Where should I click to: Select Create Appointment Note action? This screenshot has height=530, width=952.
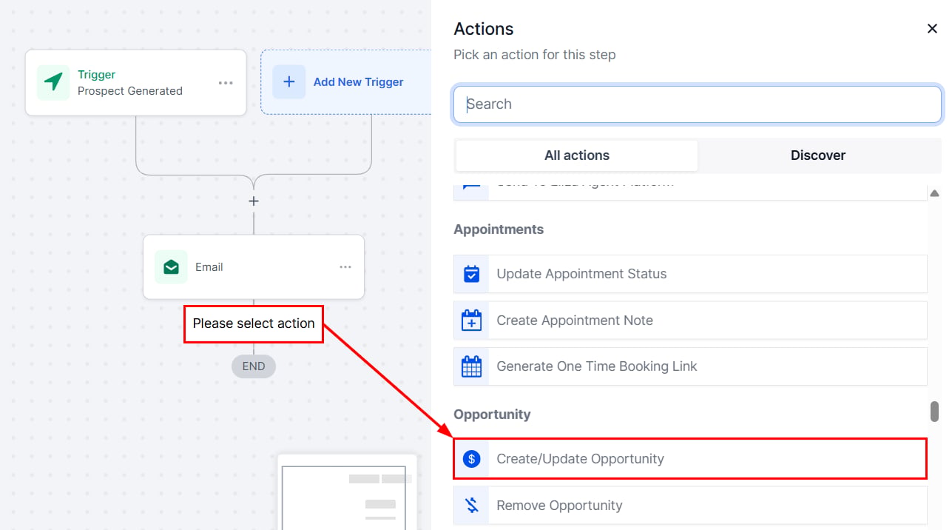click(x=690, y=321)
